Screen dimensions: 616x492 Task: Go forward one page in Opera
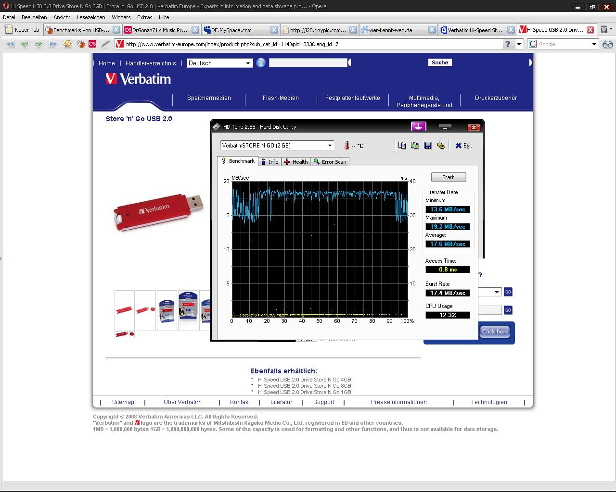click(38, 44)
